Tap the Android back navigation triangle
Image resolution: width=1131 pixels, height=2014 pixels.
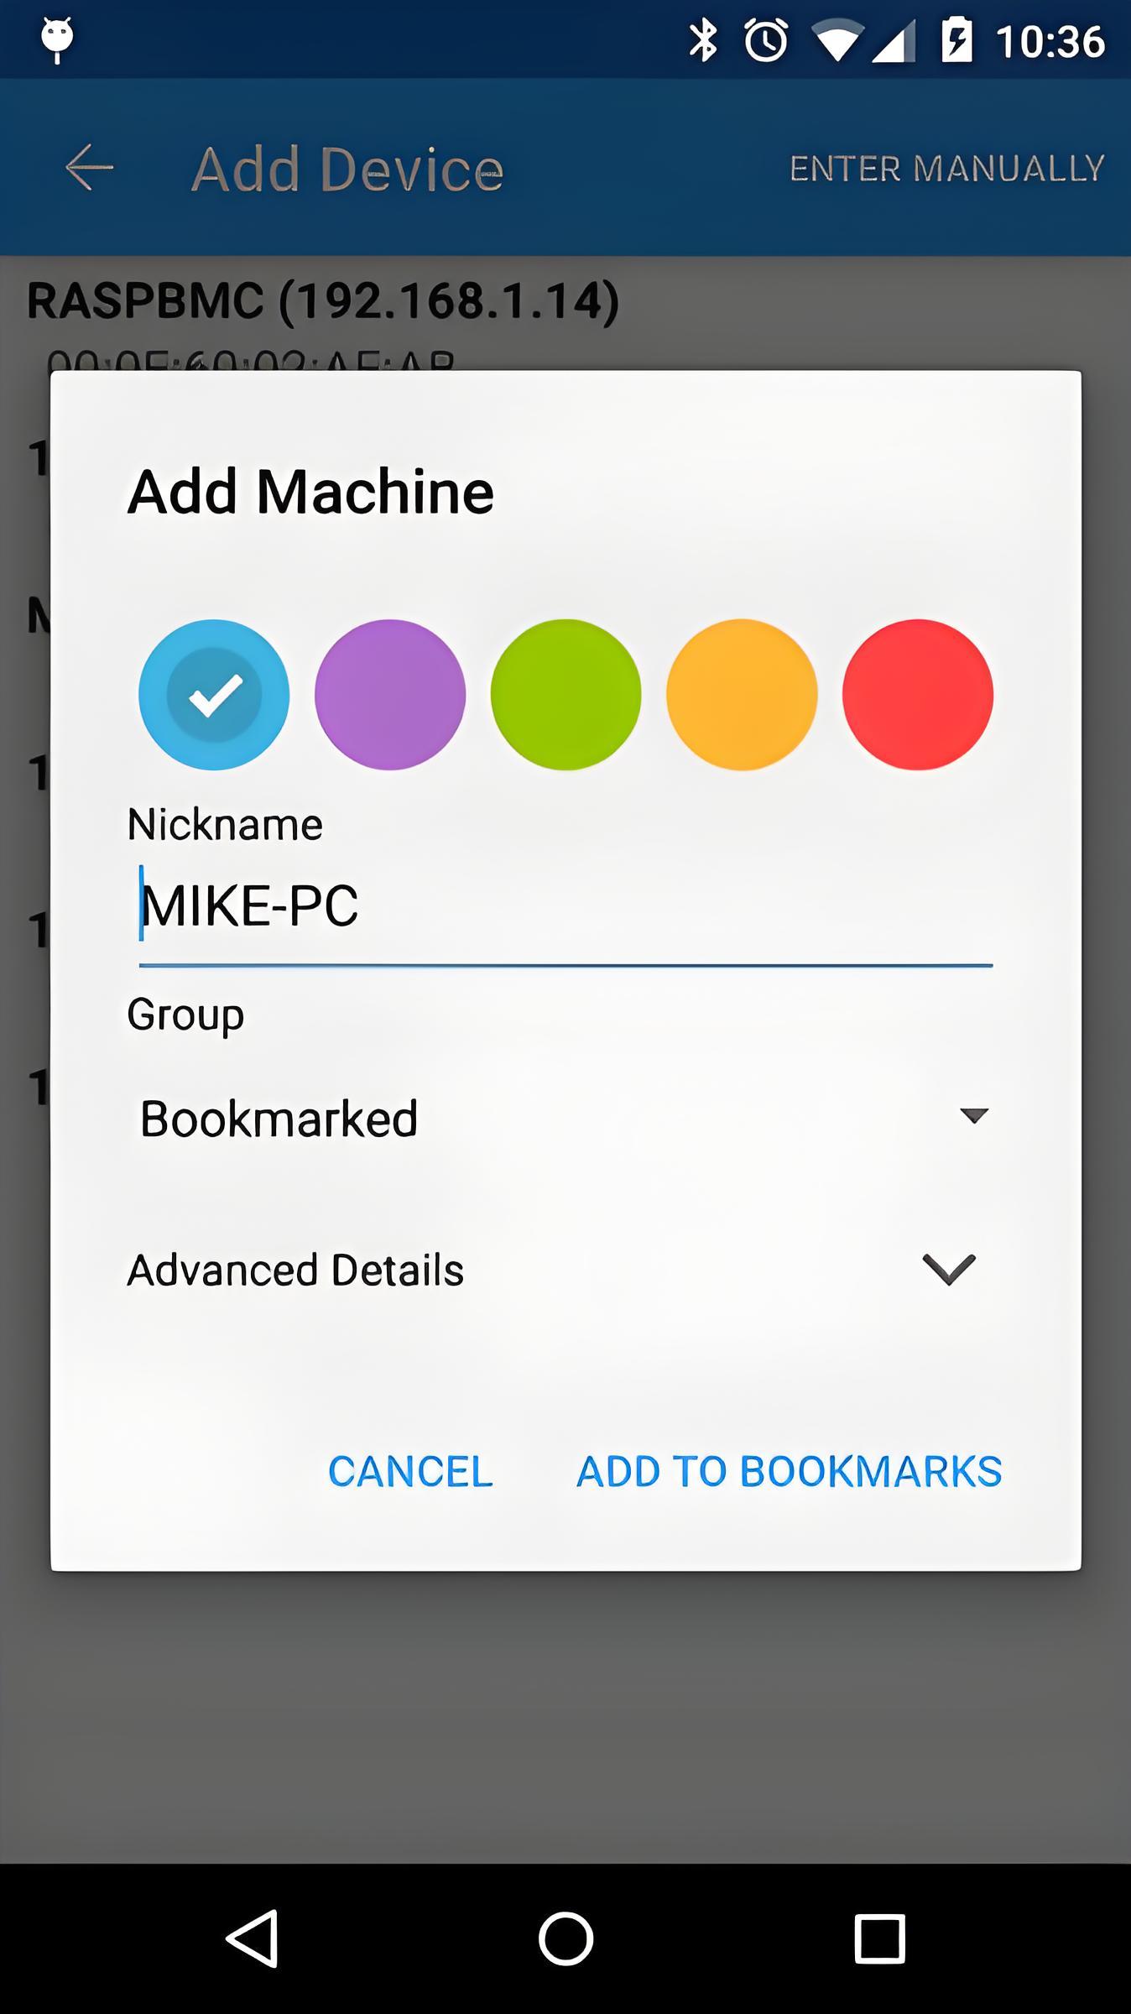pyautogui.click(x=252, y=1938)
